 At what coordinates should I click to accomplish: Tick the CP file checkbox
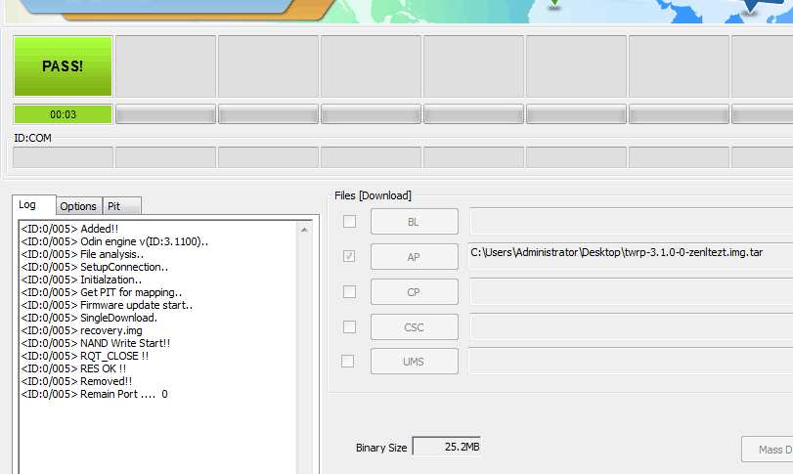point(349,291)
